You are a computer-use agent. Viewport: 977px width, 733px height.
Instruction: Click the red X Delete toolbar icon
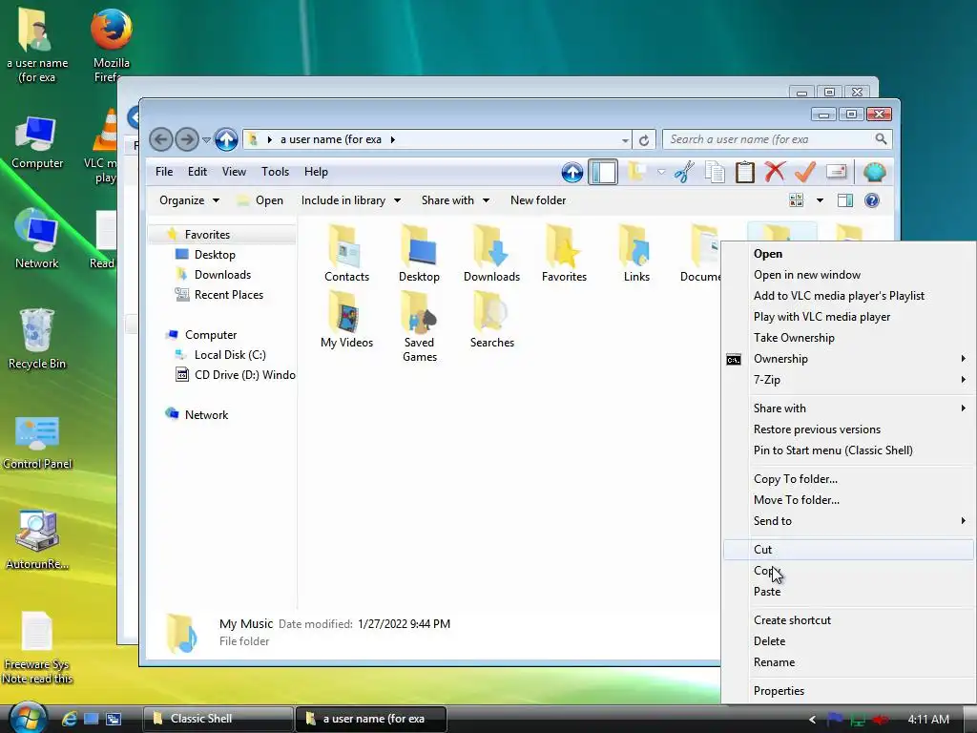775,172
